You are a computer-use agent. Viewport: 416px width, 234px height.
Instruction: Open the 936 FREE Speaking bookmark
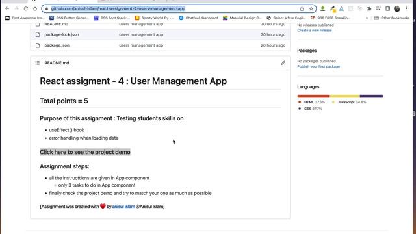tap(331, 18)
